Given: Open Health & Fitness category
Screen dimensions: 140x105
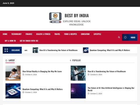Looking at the screenshot, I should pyautogui.click(x=43, y=34).
